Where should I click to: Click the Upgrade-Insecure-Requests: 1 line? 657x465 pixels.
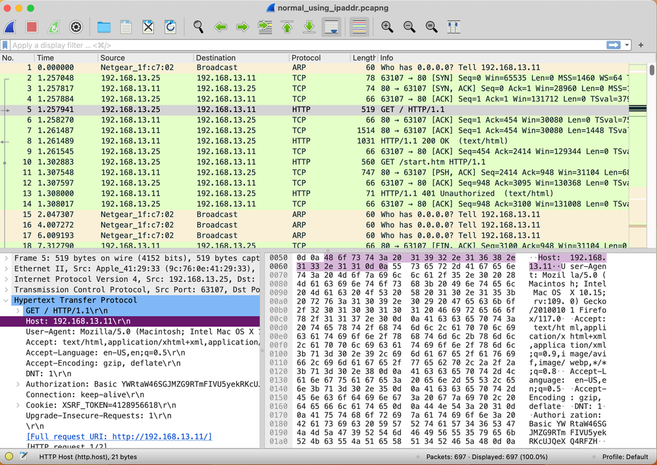click(130, 416)
